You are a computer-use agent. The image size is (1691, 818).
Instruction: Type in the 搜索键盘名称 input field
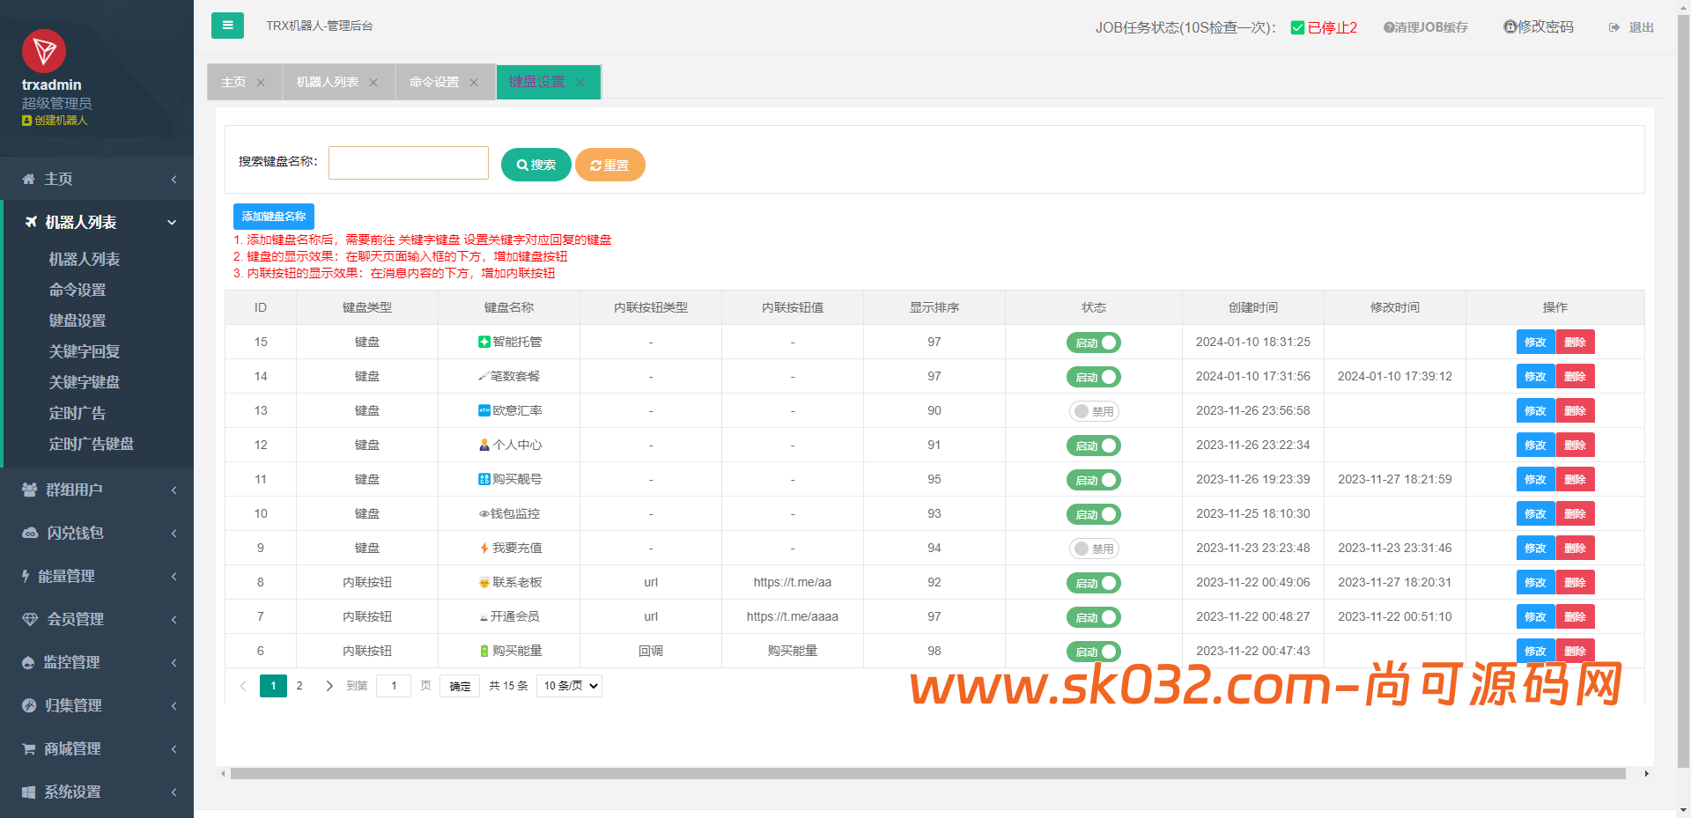coord(408,162)
